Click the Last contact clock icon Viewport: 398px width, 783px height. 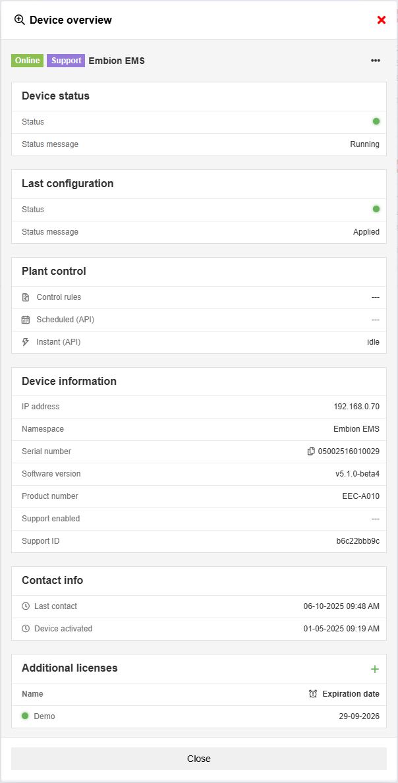(x=26, y=606)
